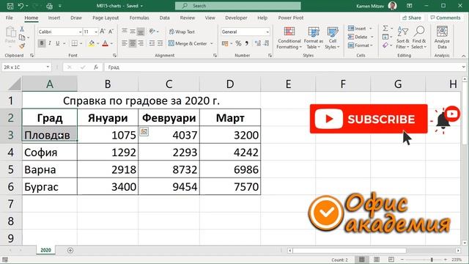The width and height of the screenshot is (469, 264).
Task: Open Format as Table gallery
Action: pos(314,38)
